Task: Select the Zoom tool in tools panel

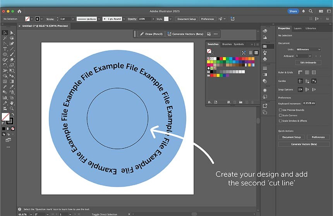Action: click(12, 109)
